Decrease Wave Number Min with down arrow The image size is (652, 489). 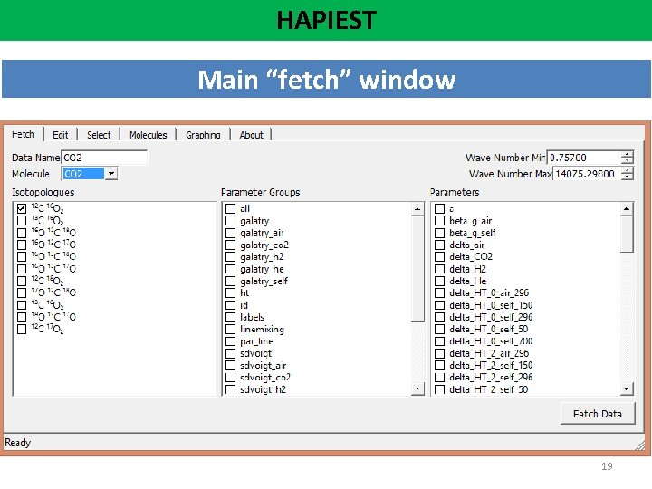click(x=627, y=161)
